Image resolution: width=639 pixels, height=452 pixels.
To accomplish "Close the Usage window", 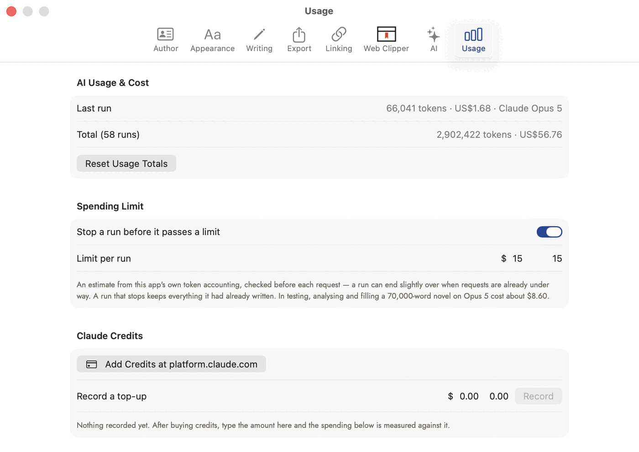I will pyautogui.click(x=11, y=11).
